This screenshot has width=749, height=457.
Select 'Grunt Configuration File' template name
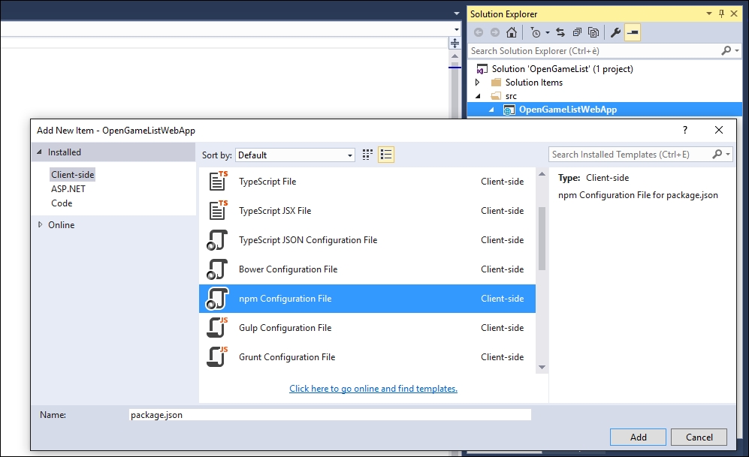point(287,357)
